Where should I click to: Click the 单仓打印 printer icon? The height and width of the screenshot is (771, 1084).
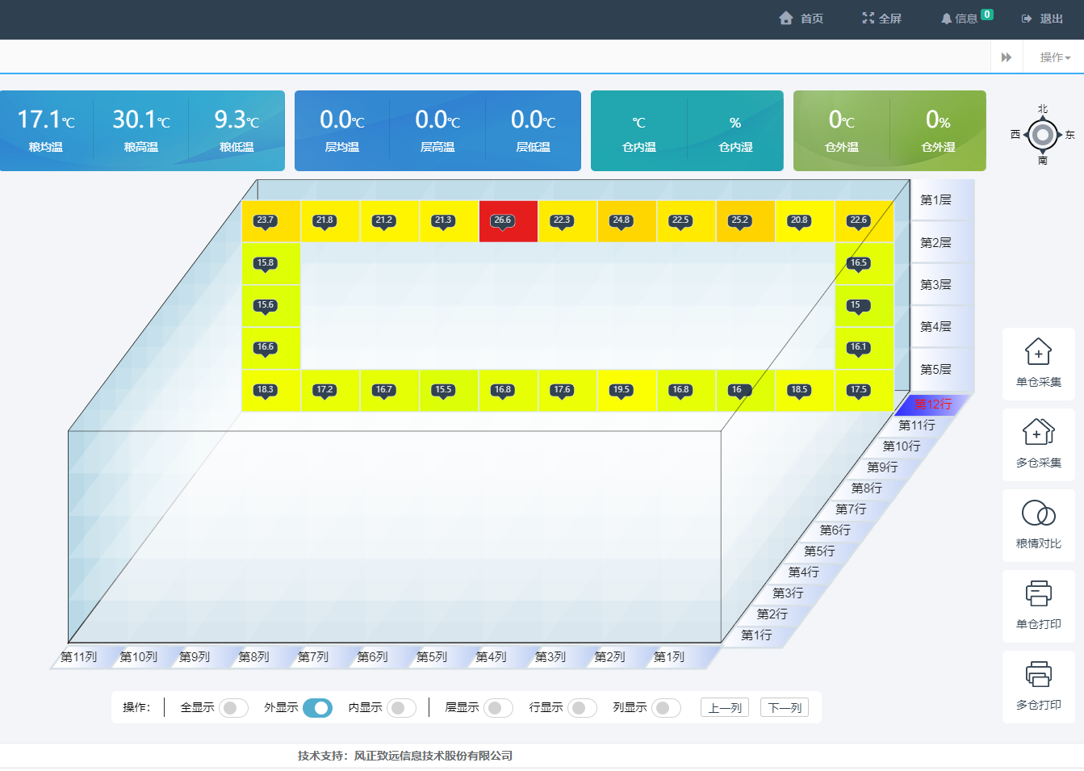(x=1038, y=594)
